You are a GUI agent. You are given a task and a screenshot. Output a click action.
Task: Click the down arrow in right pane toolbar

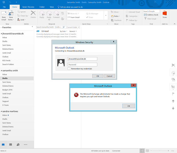click(x=173, y=108)
